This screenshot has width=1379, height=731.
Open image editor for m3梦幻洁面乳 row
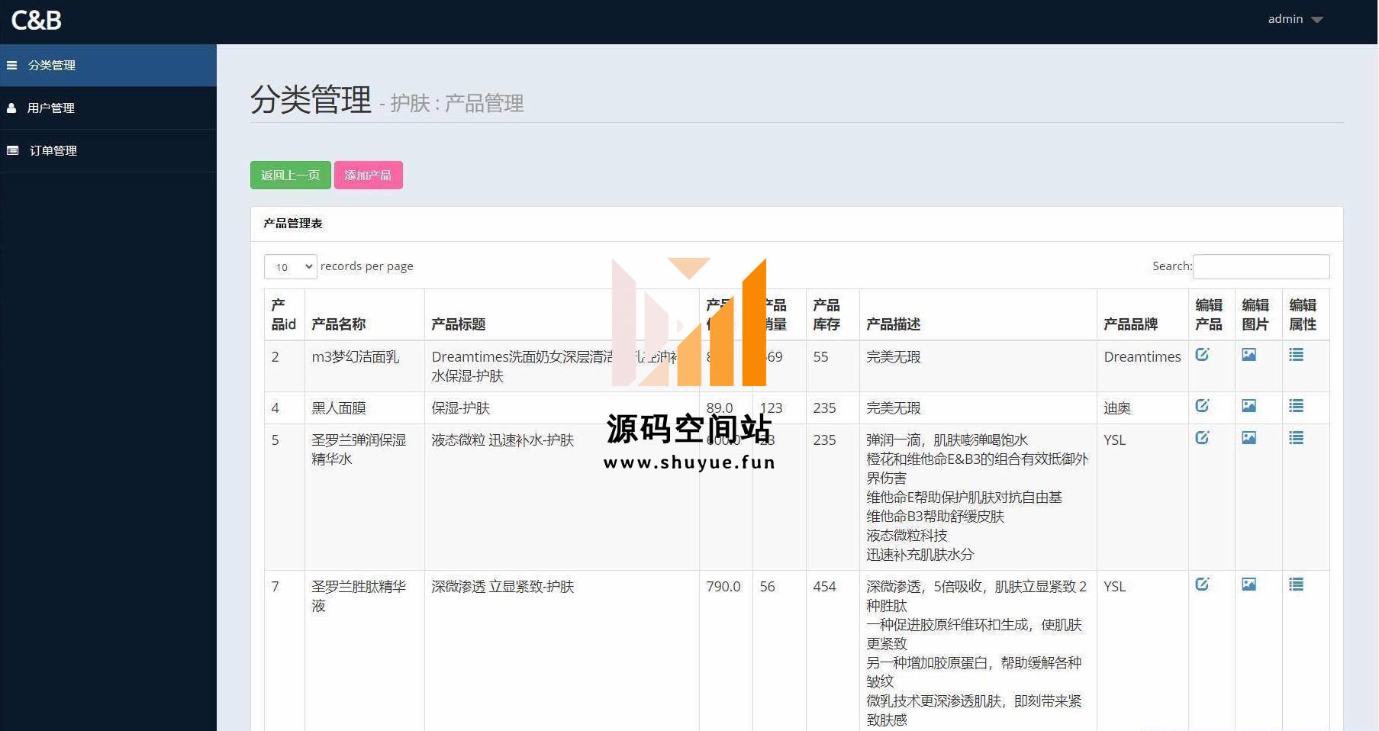coord(1249,355)
